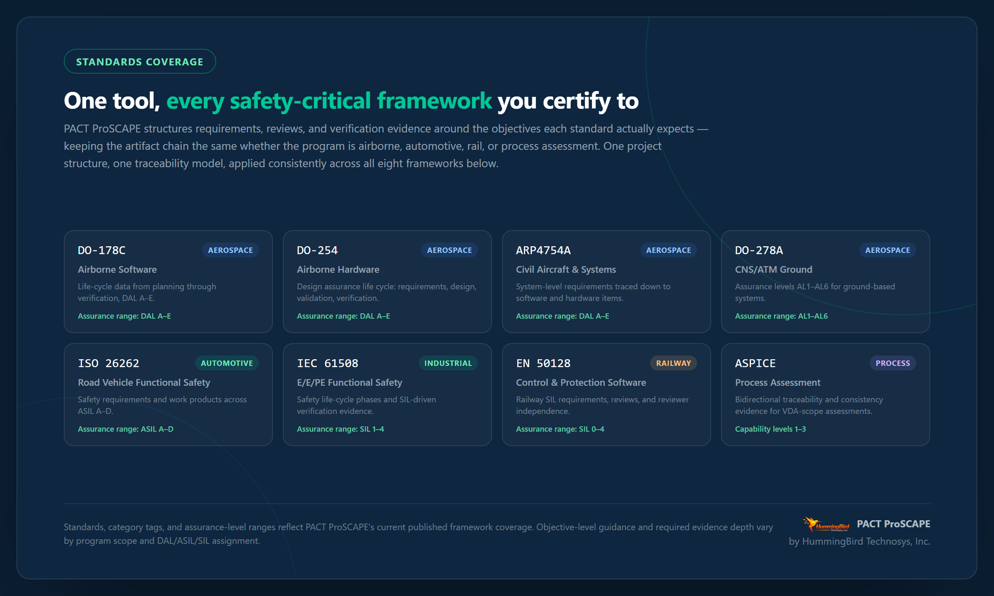Open the ASPICE card title
Image resolution: width=994 pixels, height=596 pixels.
(755, 363)
